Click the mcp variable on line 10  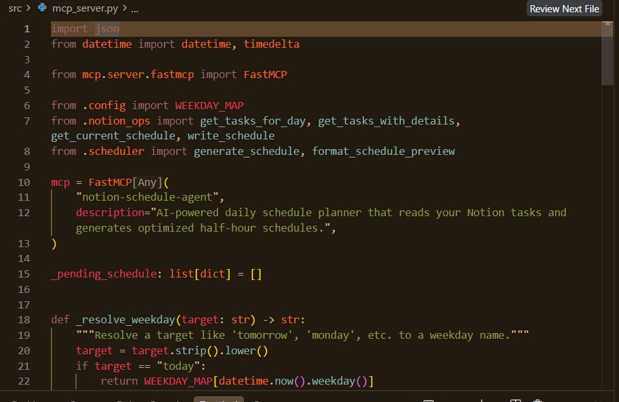[x=60, y=183]
